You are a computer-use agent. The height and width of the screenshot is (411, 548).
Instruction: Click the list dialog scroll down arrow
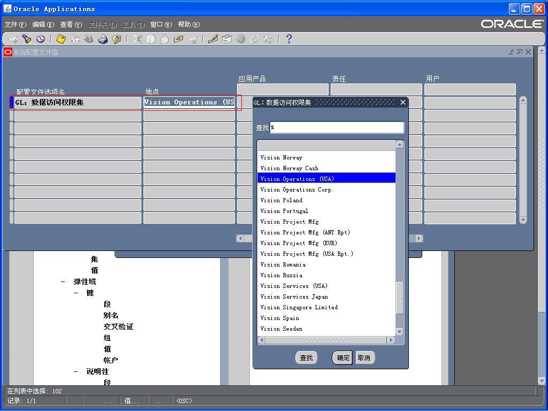click(399, 331)
